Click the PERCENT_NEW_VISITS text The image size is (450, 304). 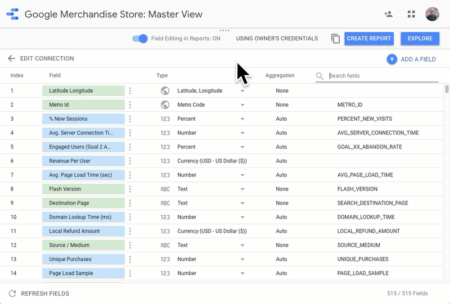364,119
